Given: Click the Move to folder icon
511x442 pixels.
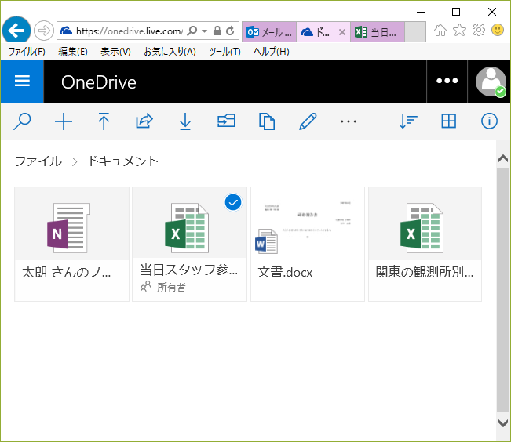Looking at the screenshot, I should point(226,121).
